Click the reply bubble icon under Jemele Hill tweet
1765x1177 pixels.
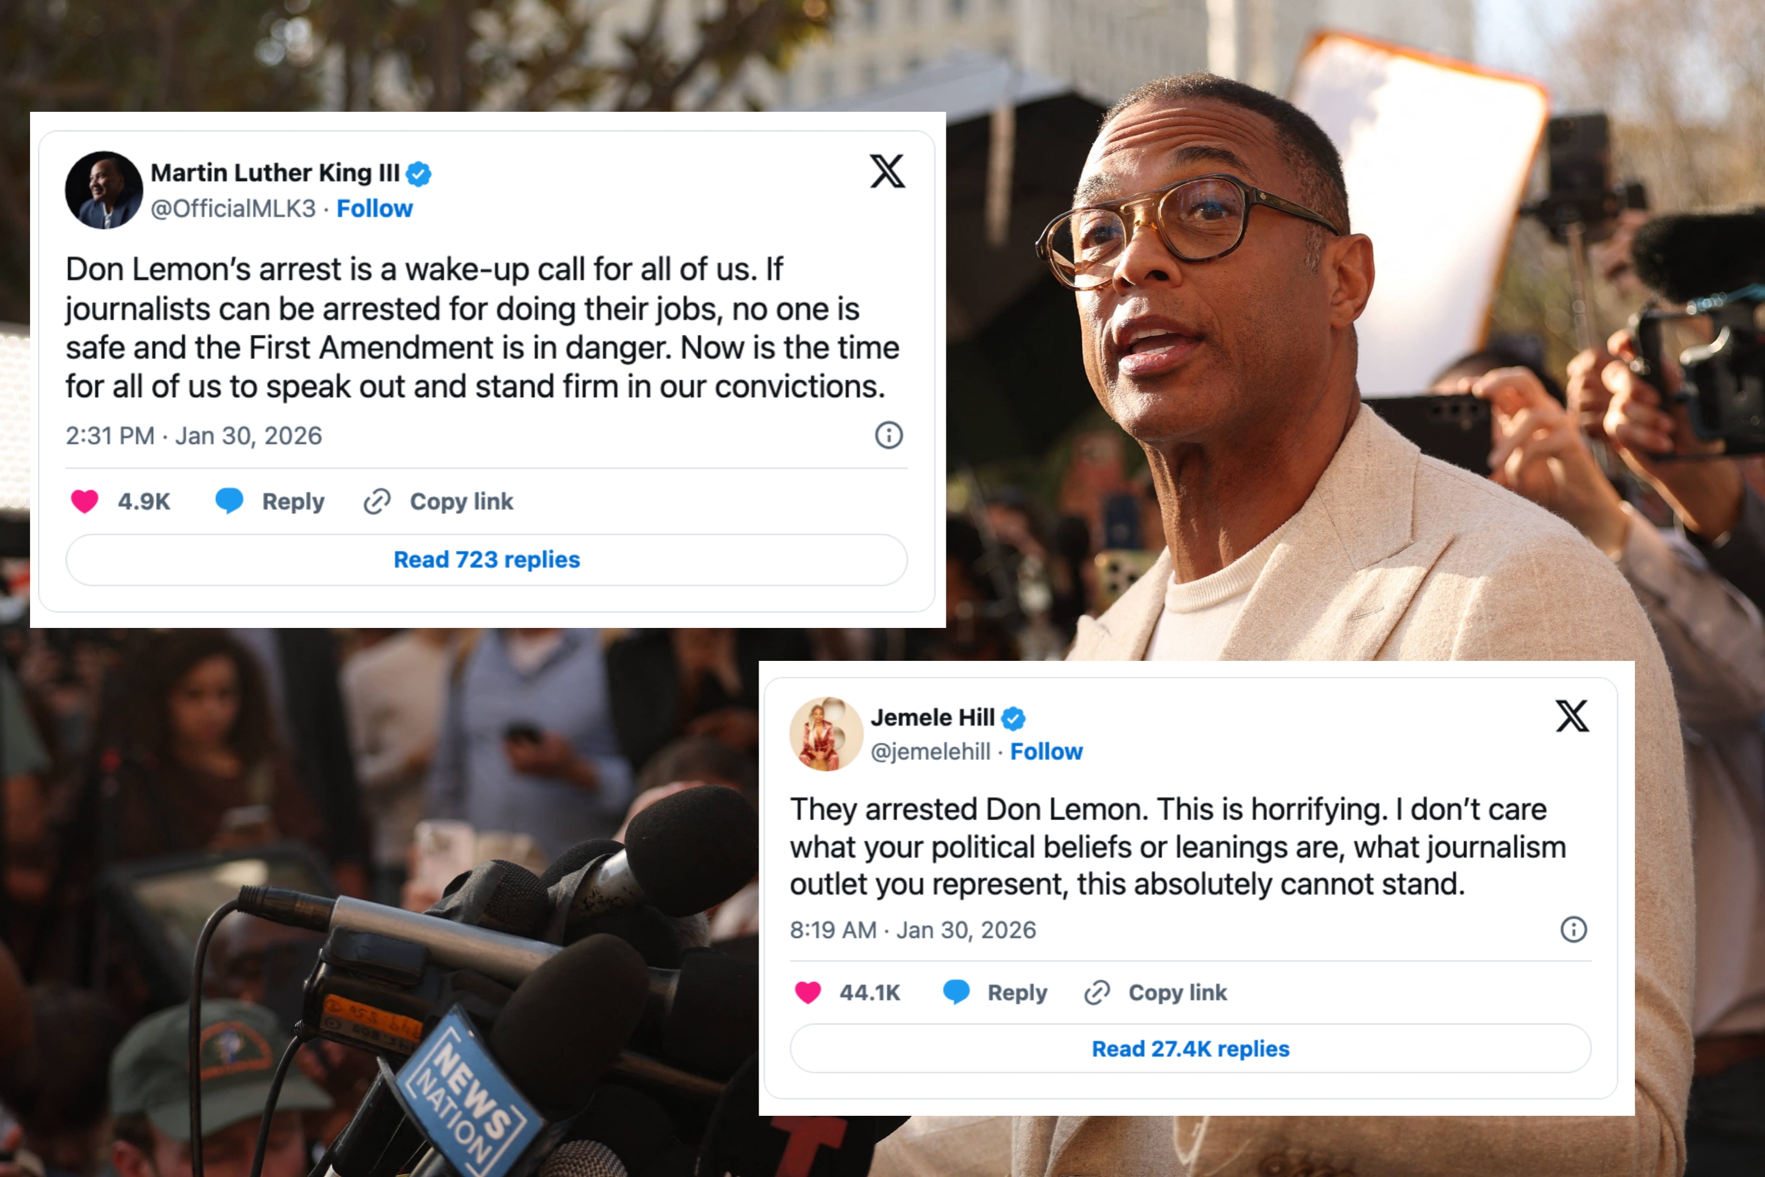point(956,992)
